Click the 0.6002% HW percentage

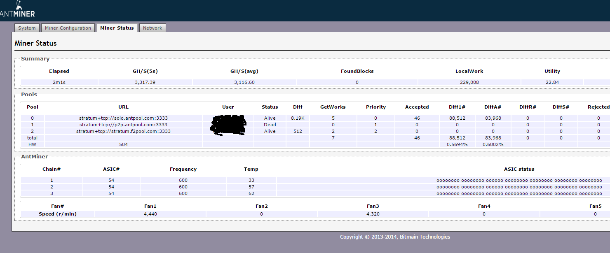tap(493, 144)
